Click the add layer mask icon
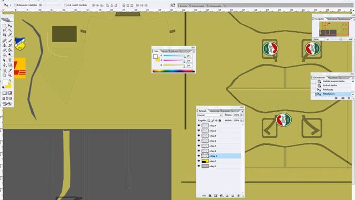Viewport: 355px width, 200px height. [216, 196]
